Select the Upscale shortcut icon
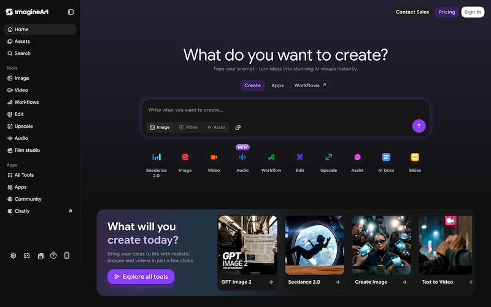The image size is (491, 307). [x=328, y=157]
